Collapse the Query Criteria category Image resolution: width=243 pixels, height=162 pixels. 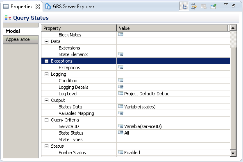(46, 120)
